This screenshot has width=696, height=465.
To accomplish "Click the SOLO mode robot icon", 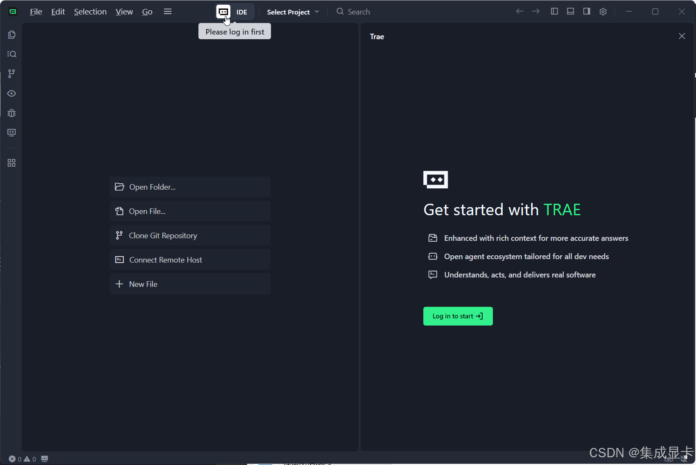I will coord(223,12).
